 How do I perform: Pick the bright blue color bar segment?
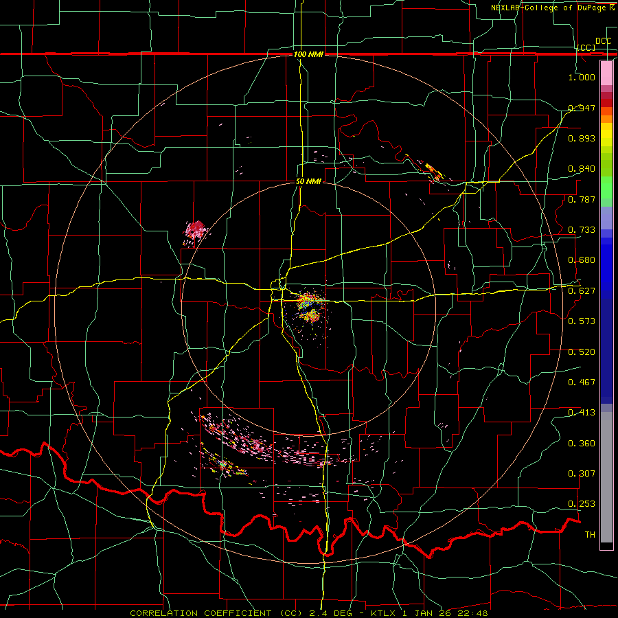click(606, 268)
